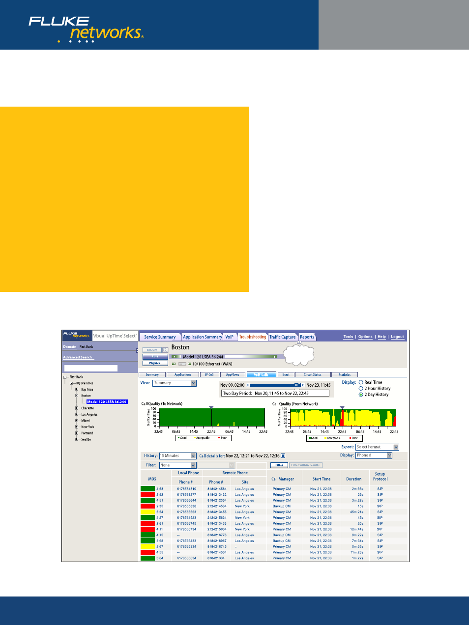Viewport: 469px width, 625px height.
Task: Switch to the Service Summary tab
Action: [160, 337]
